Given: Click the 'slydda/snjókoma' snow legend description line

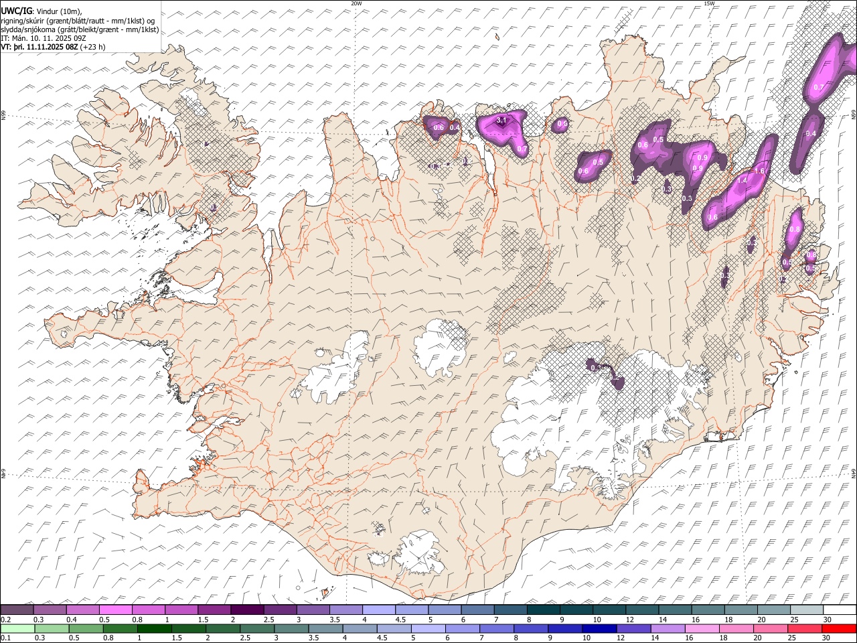Looking at the screenshot, I should [80, 29].
